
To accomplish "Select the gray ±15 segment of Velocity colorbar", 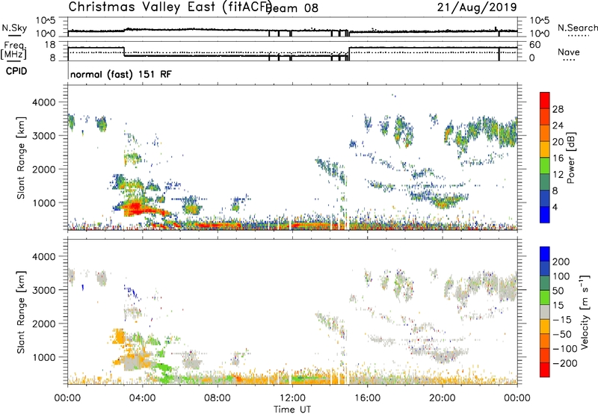I will click(x=545, y=312).
